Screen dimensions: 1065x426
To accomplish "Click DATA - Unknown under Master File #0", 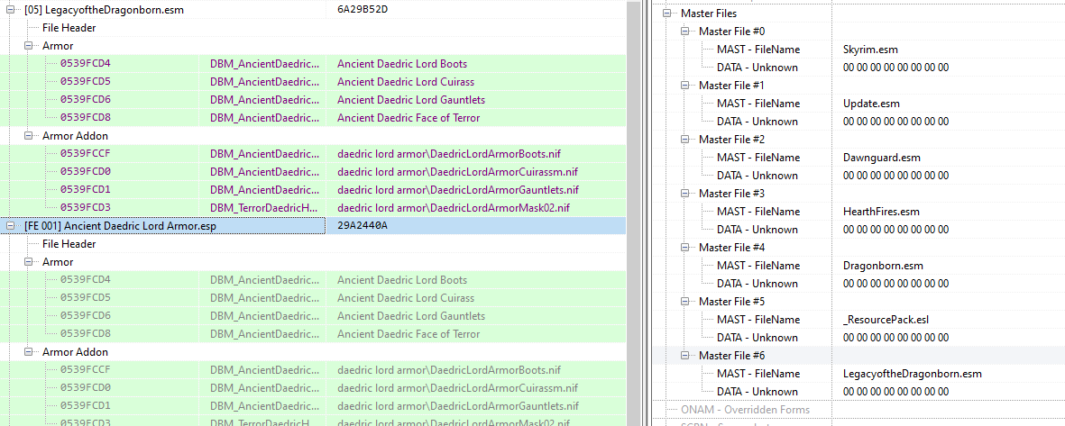I will 757,68.
